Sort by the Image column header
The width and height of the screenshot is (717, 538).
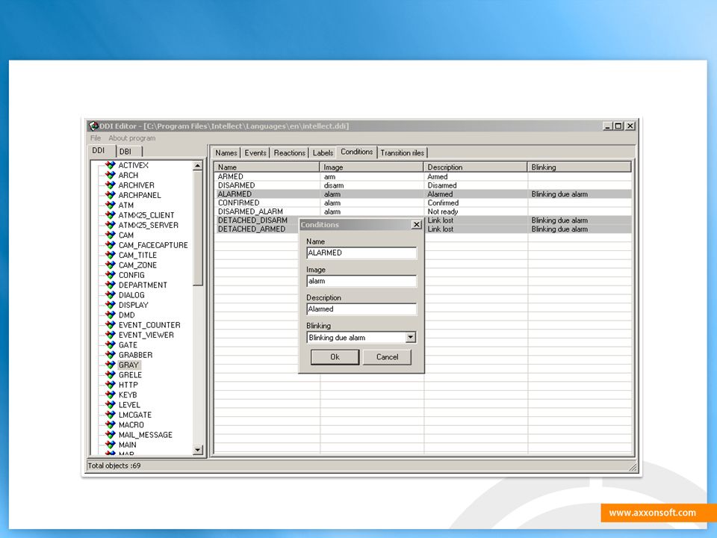click(x=372, y=167)
